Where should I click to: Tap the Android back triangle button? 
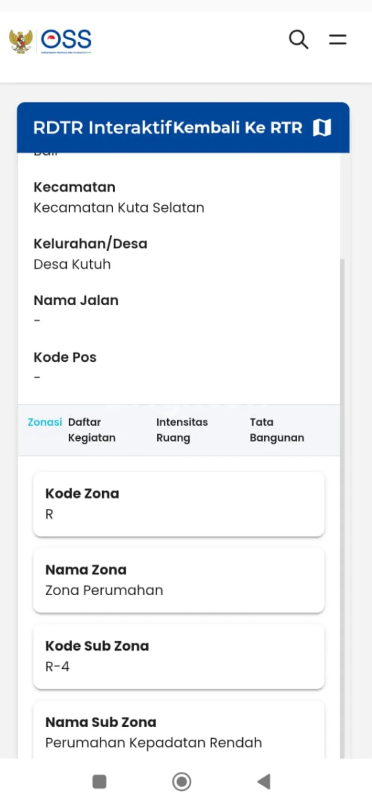coord(264,781)
